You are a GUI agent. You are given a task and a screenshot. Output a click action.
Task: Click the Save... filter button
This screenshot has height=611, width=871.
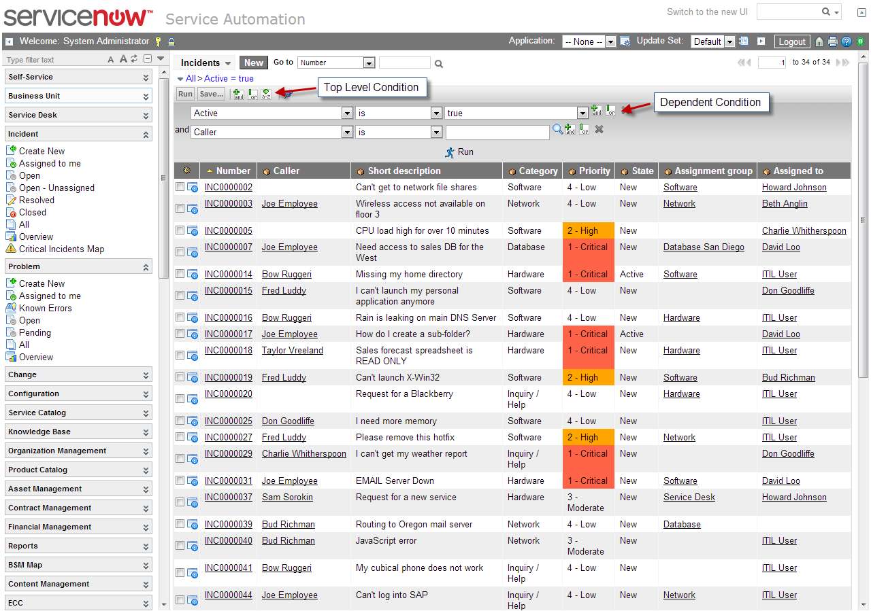coord(212,94)
